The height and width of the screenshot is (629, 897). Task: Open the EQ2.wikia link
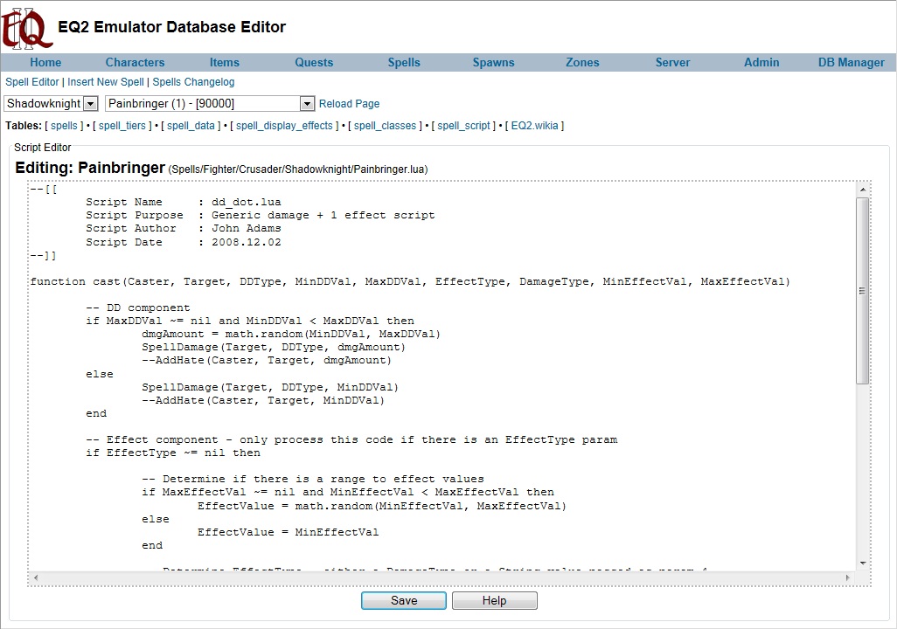click(534, 126)
